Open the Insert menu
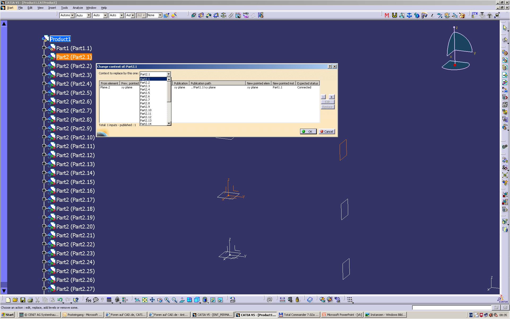The width and height of the screenshot is (510, 319). [52, 8]
